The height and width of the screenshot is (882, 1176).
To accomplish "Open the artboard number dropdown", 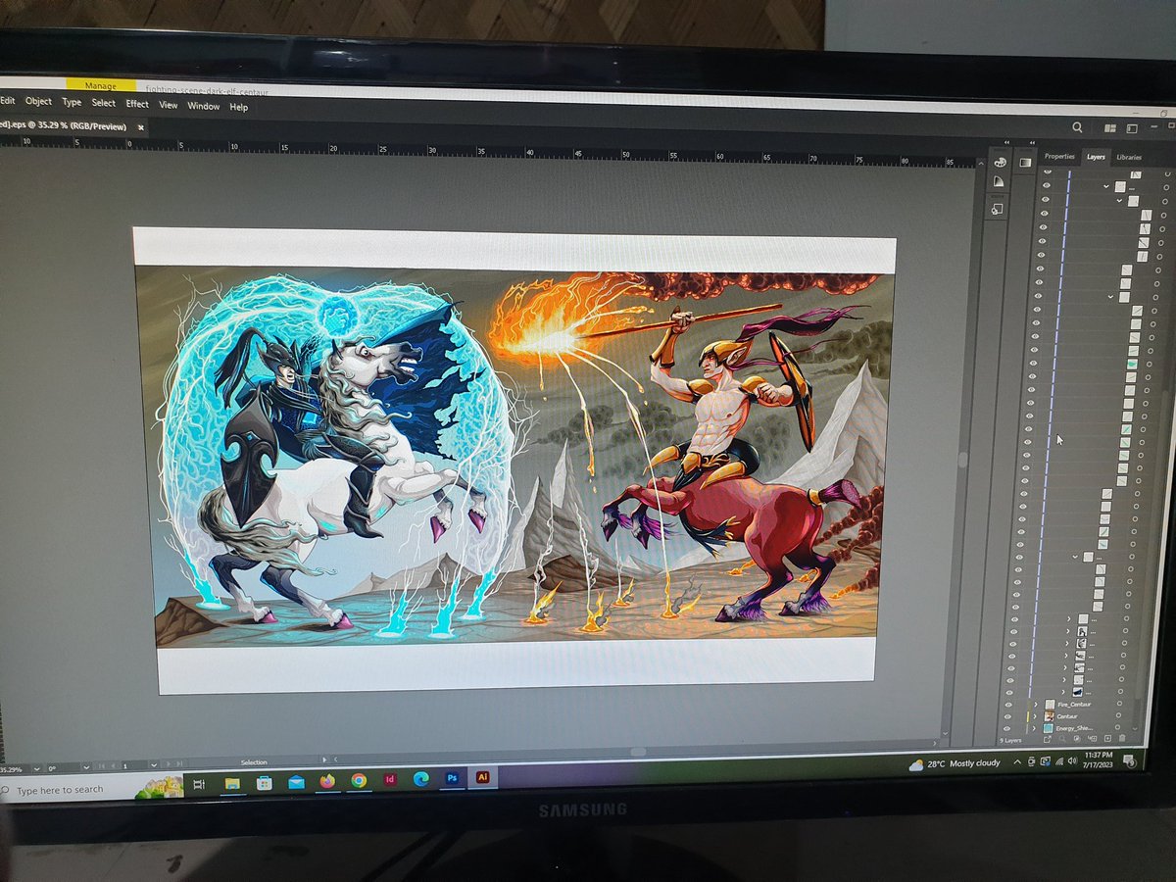I will tap(154, 764).
